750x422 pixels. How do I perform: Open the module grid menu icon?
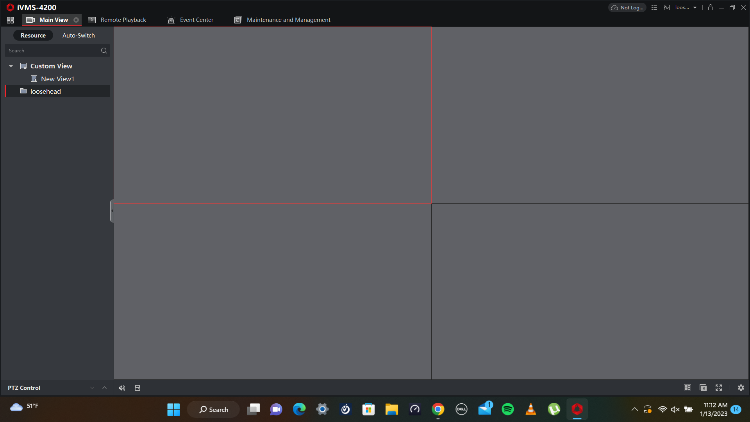point(11,20)
